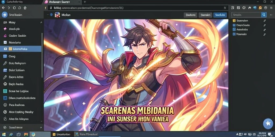The image size is (275, 137).
Task: Click the blue star floating action button
Action: [x=268, y=123]
